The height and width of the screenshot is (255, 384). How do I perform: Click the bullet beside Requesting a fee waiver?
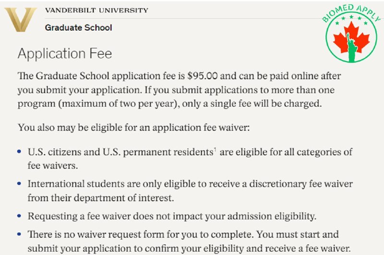19,216
